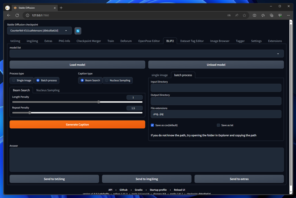Open the Github footer link

coord(123,190)
